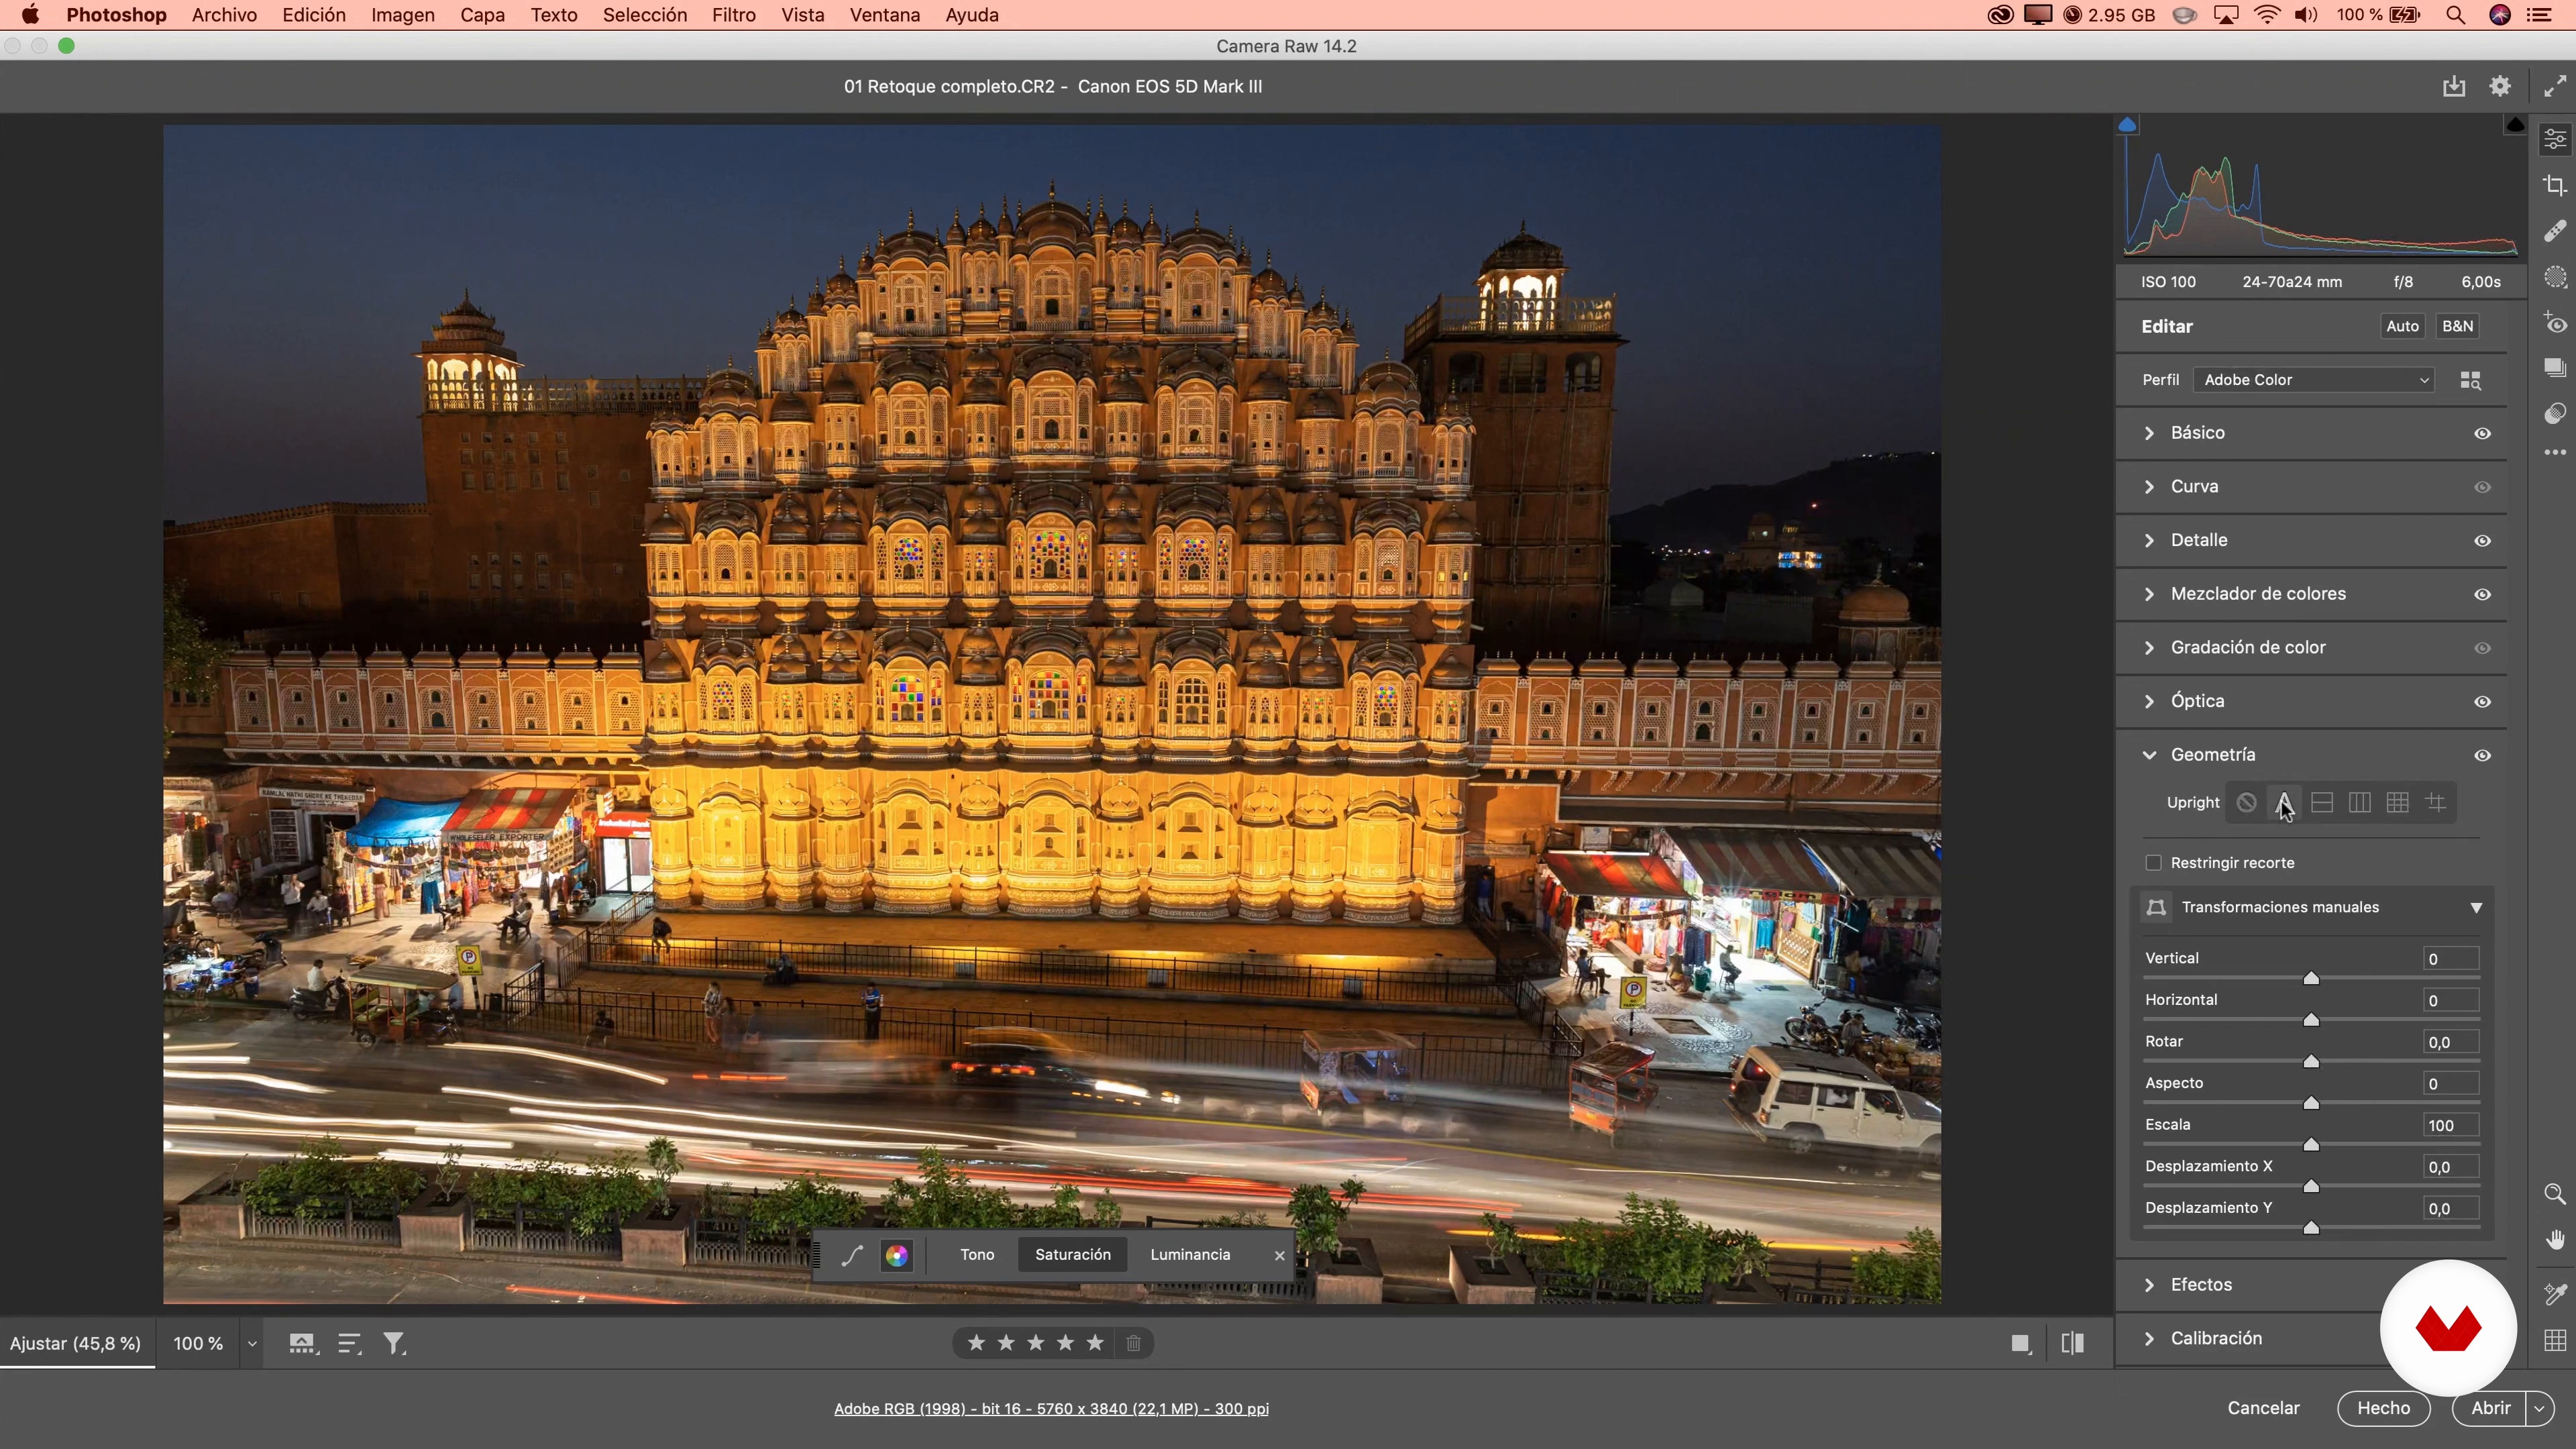Select the Red Eye removal tool
The image size is (2576, 1449).
click(x=2555, y=323)
